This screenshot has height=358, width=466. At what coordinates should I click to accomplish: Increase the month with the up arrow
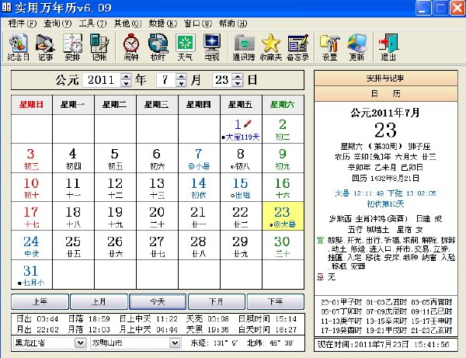(x=181, y=76)
